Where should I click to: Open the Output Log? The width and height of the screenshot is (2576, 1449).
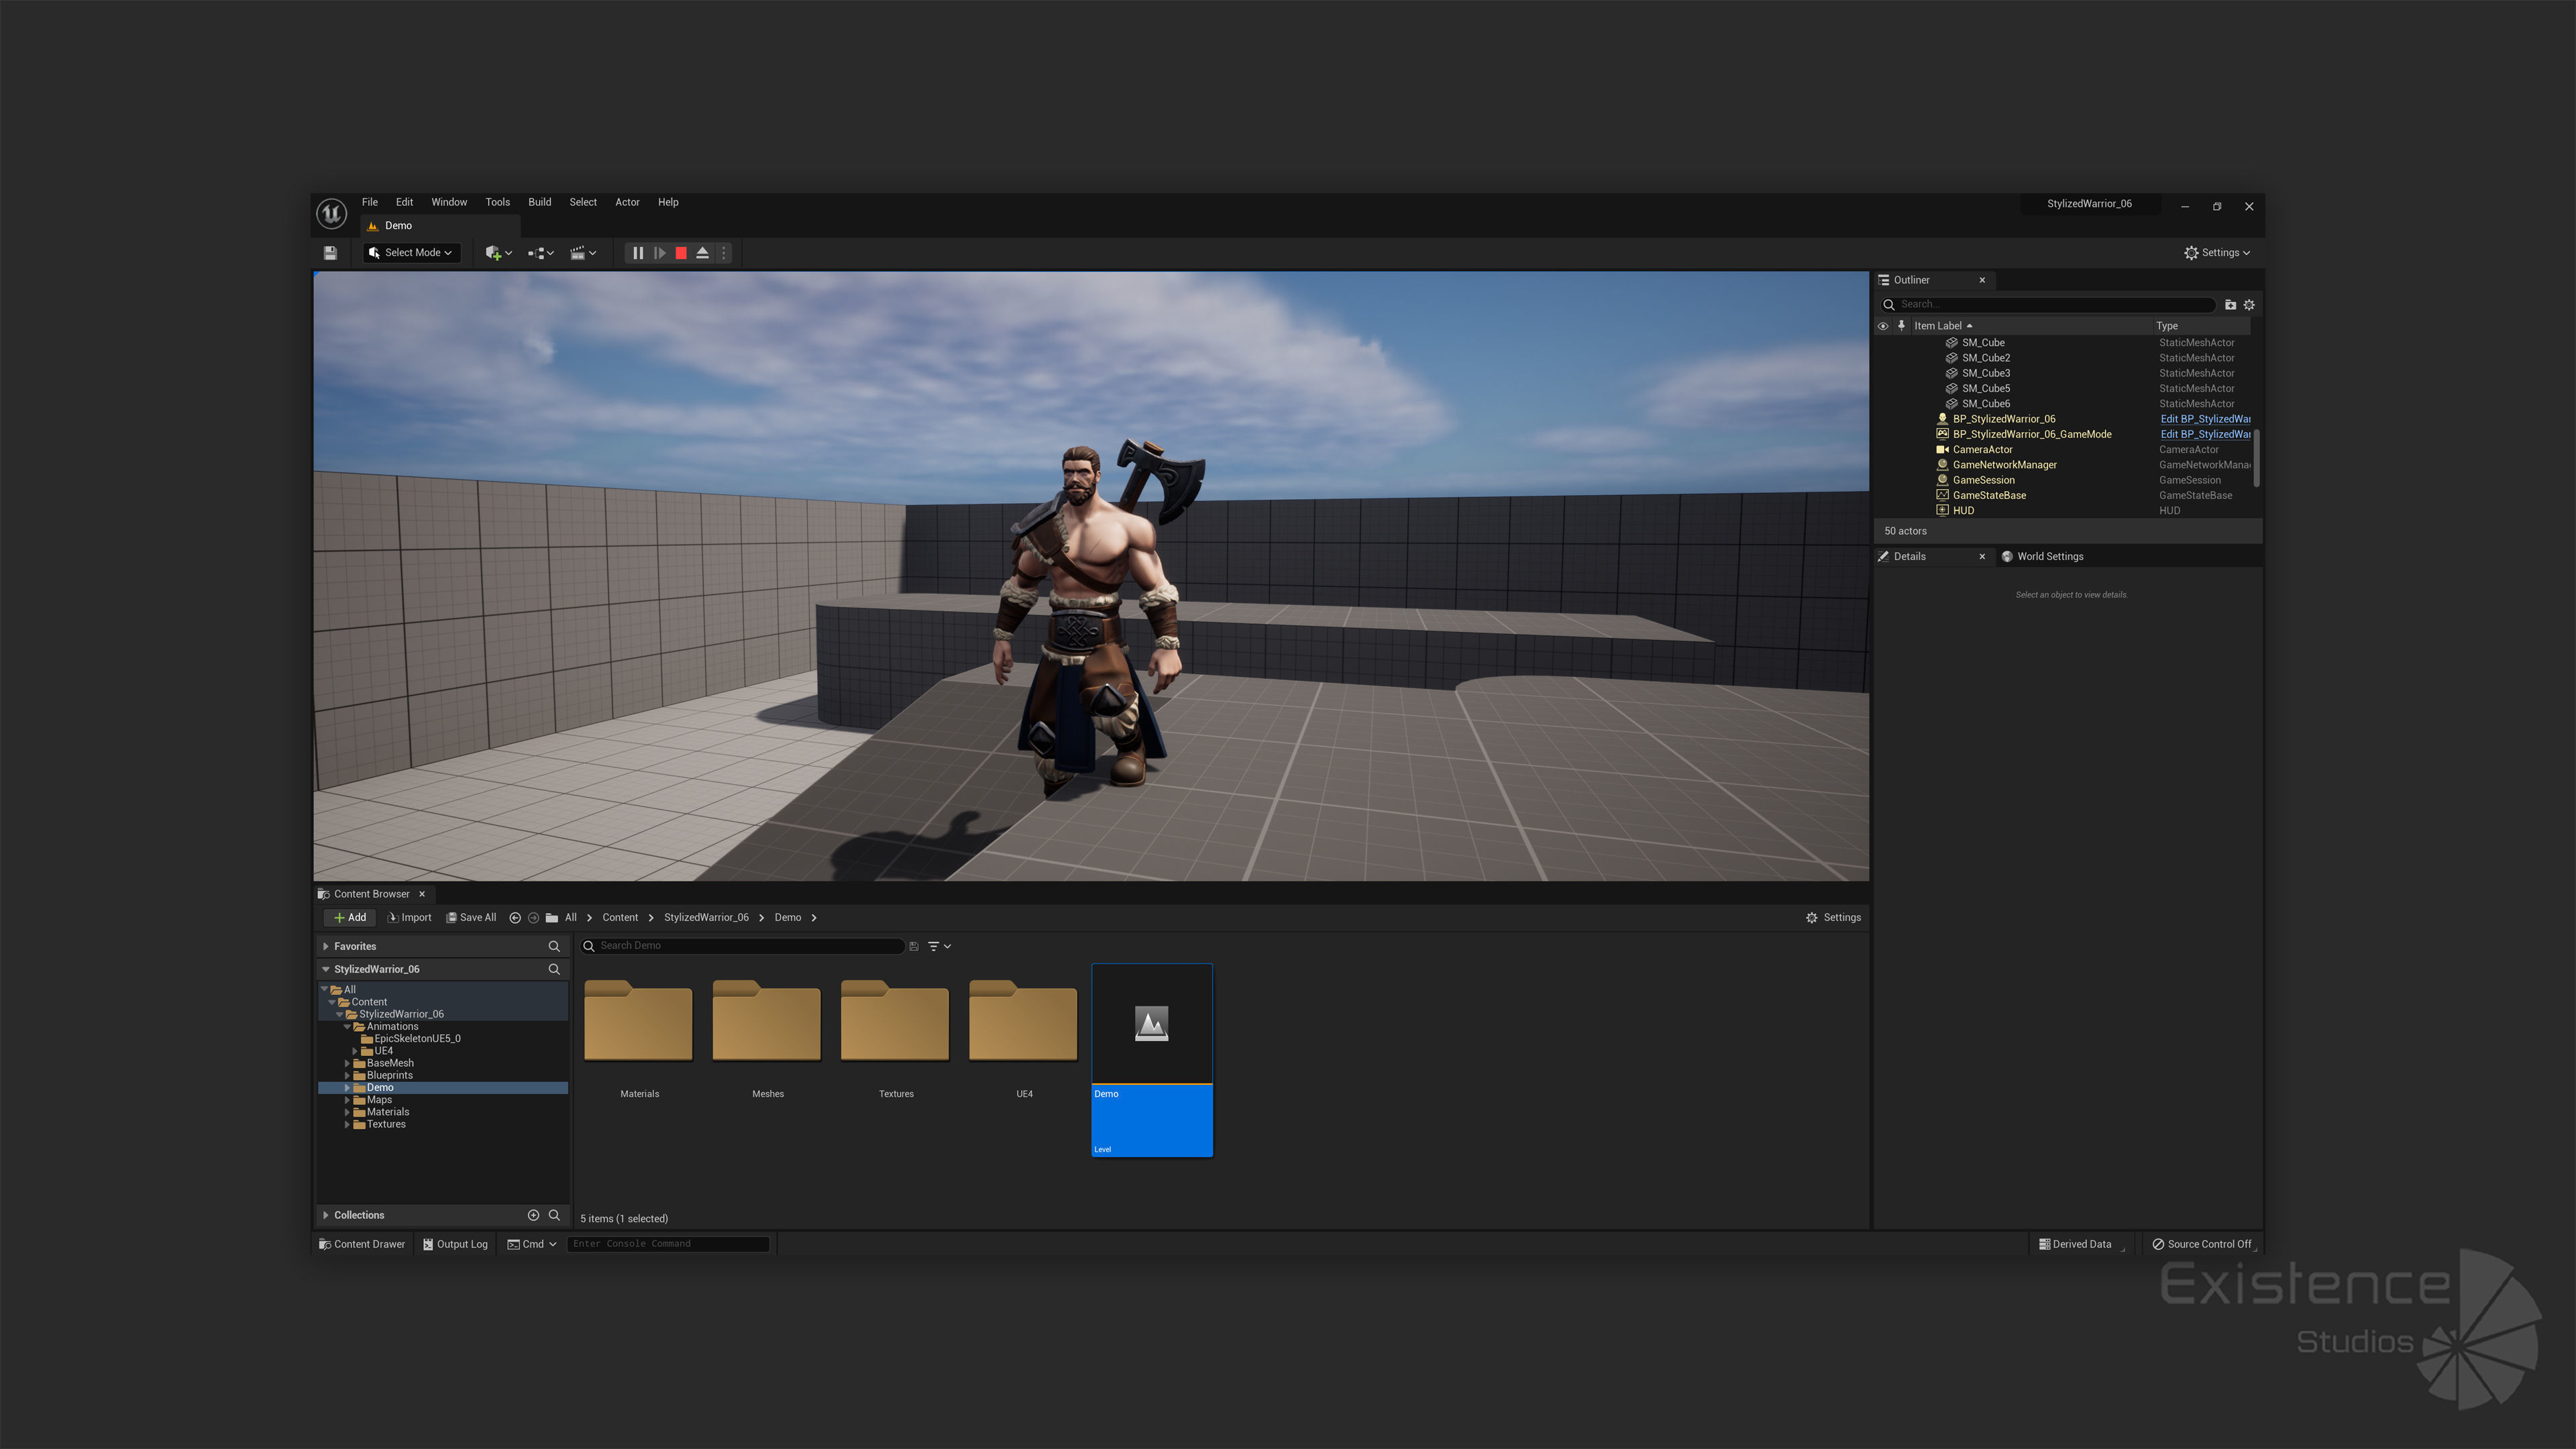click(455, 1245)
